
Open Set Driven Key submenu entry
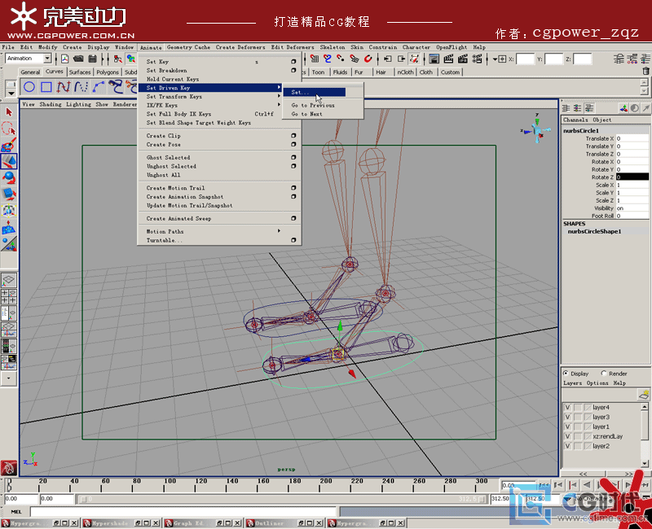click(x=209, y=88)
